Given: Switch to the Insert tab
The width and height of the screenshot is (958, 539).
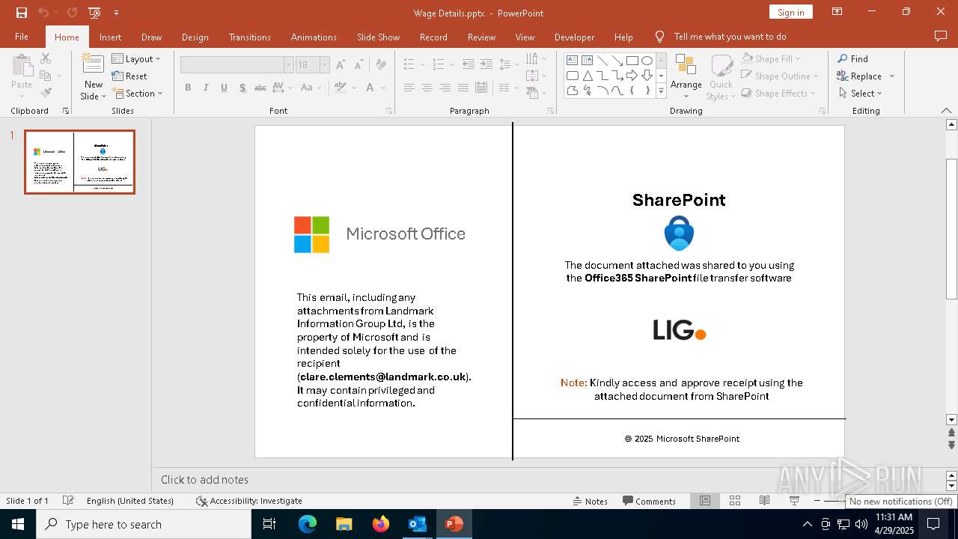Looking at the screenshot, I should [110, 37].
